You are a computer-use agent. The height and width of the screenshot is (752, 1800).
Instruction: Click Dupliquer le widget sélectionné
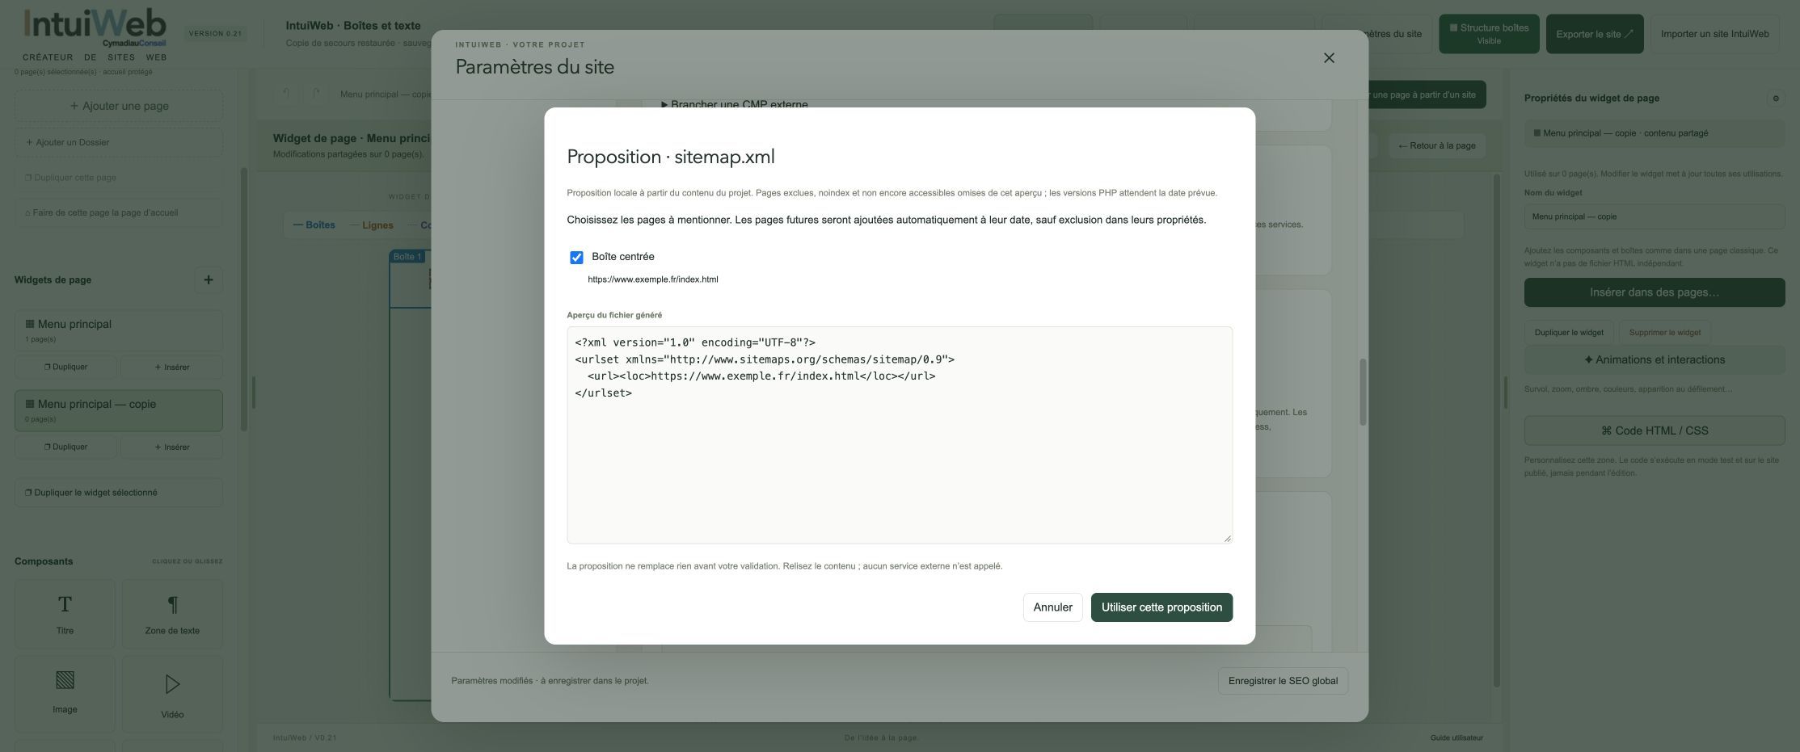click(x=119, y=493)
